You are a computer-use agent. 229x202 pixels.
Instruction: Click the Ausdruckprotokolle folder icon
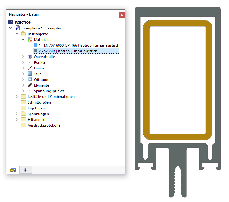tap(24, 125)
